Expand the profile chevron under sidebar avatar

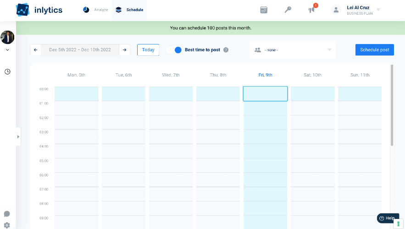(7, 50)
